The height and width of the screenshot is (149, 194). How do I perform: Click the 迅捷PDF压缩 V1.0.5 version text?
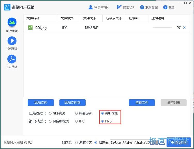coord(18,142)
